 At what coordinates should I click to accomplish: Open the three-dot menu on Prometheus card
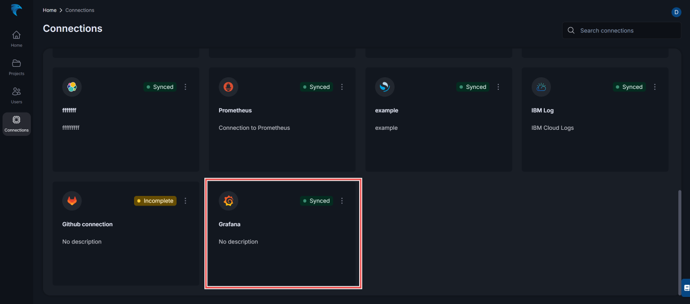tap(342, 87)
